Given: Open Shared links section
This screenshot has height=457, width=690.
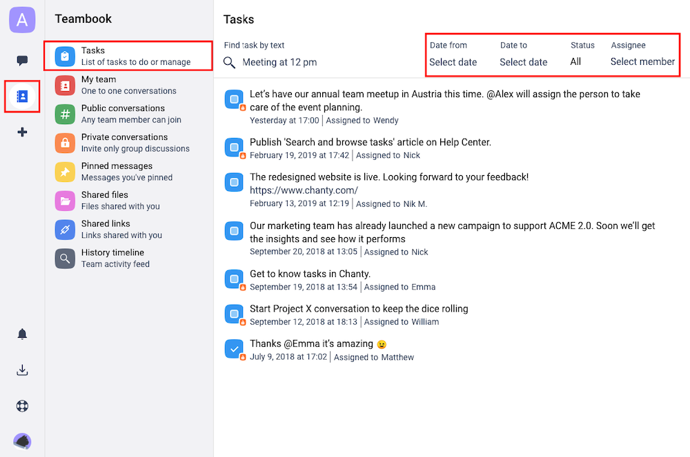Looking at the screenshot, I should coord(128,230).
